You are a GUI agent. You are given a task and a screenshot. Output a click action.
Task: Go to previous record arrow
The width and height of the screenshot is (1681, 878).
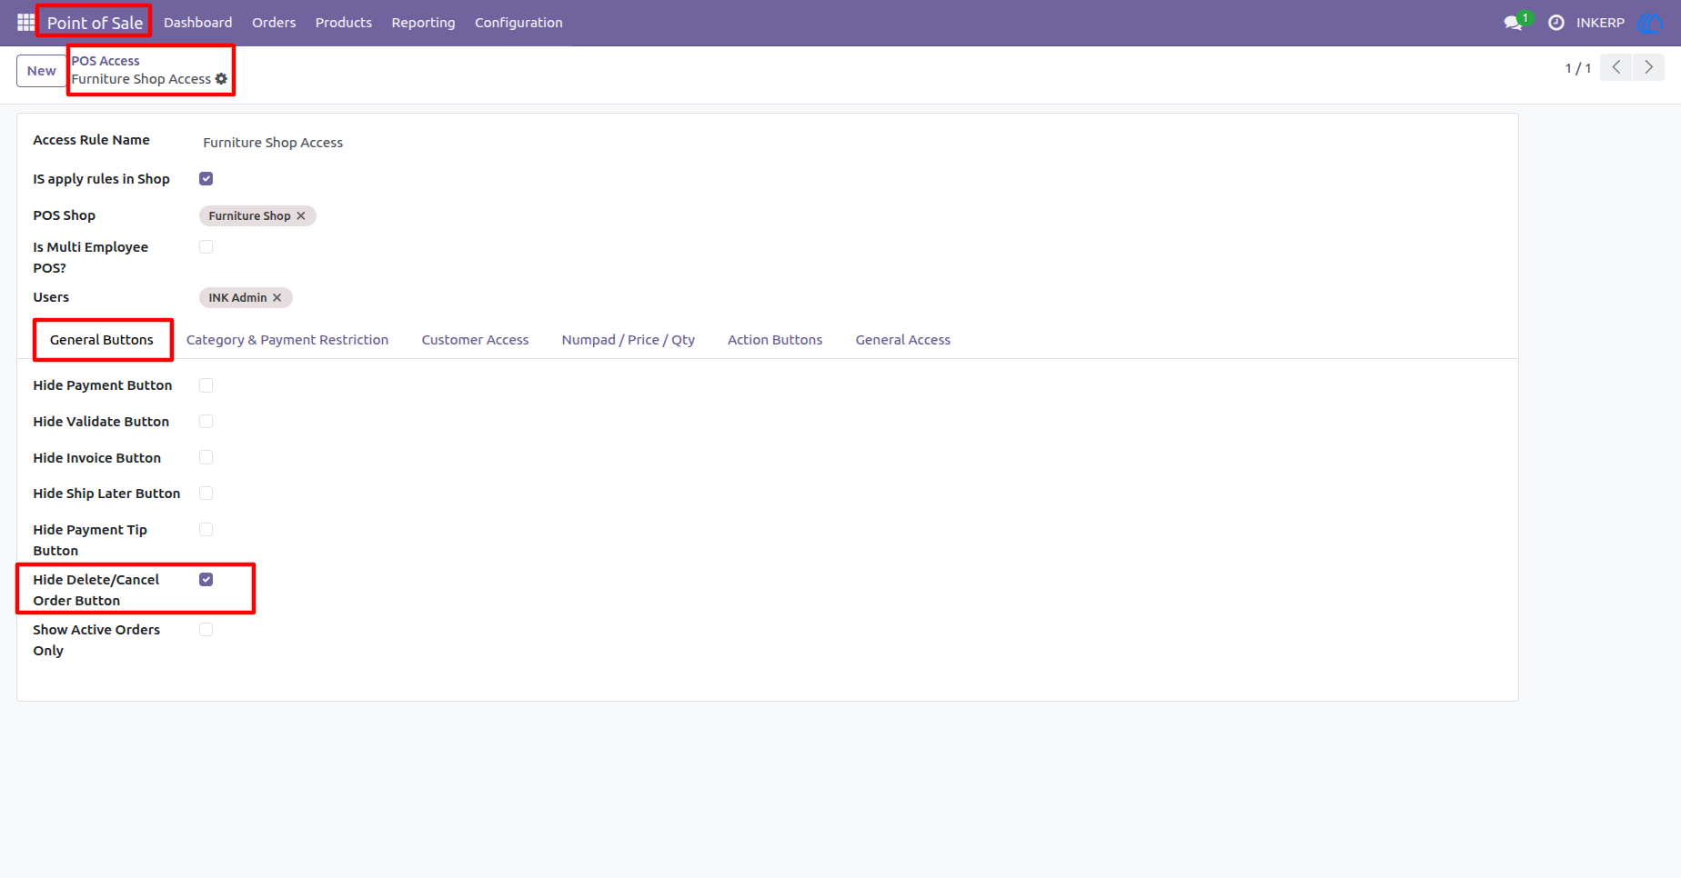click(x=1616, y=67)
